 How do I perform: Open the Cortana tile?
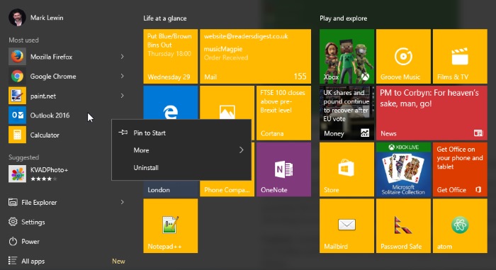[283, 113]
